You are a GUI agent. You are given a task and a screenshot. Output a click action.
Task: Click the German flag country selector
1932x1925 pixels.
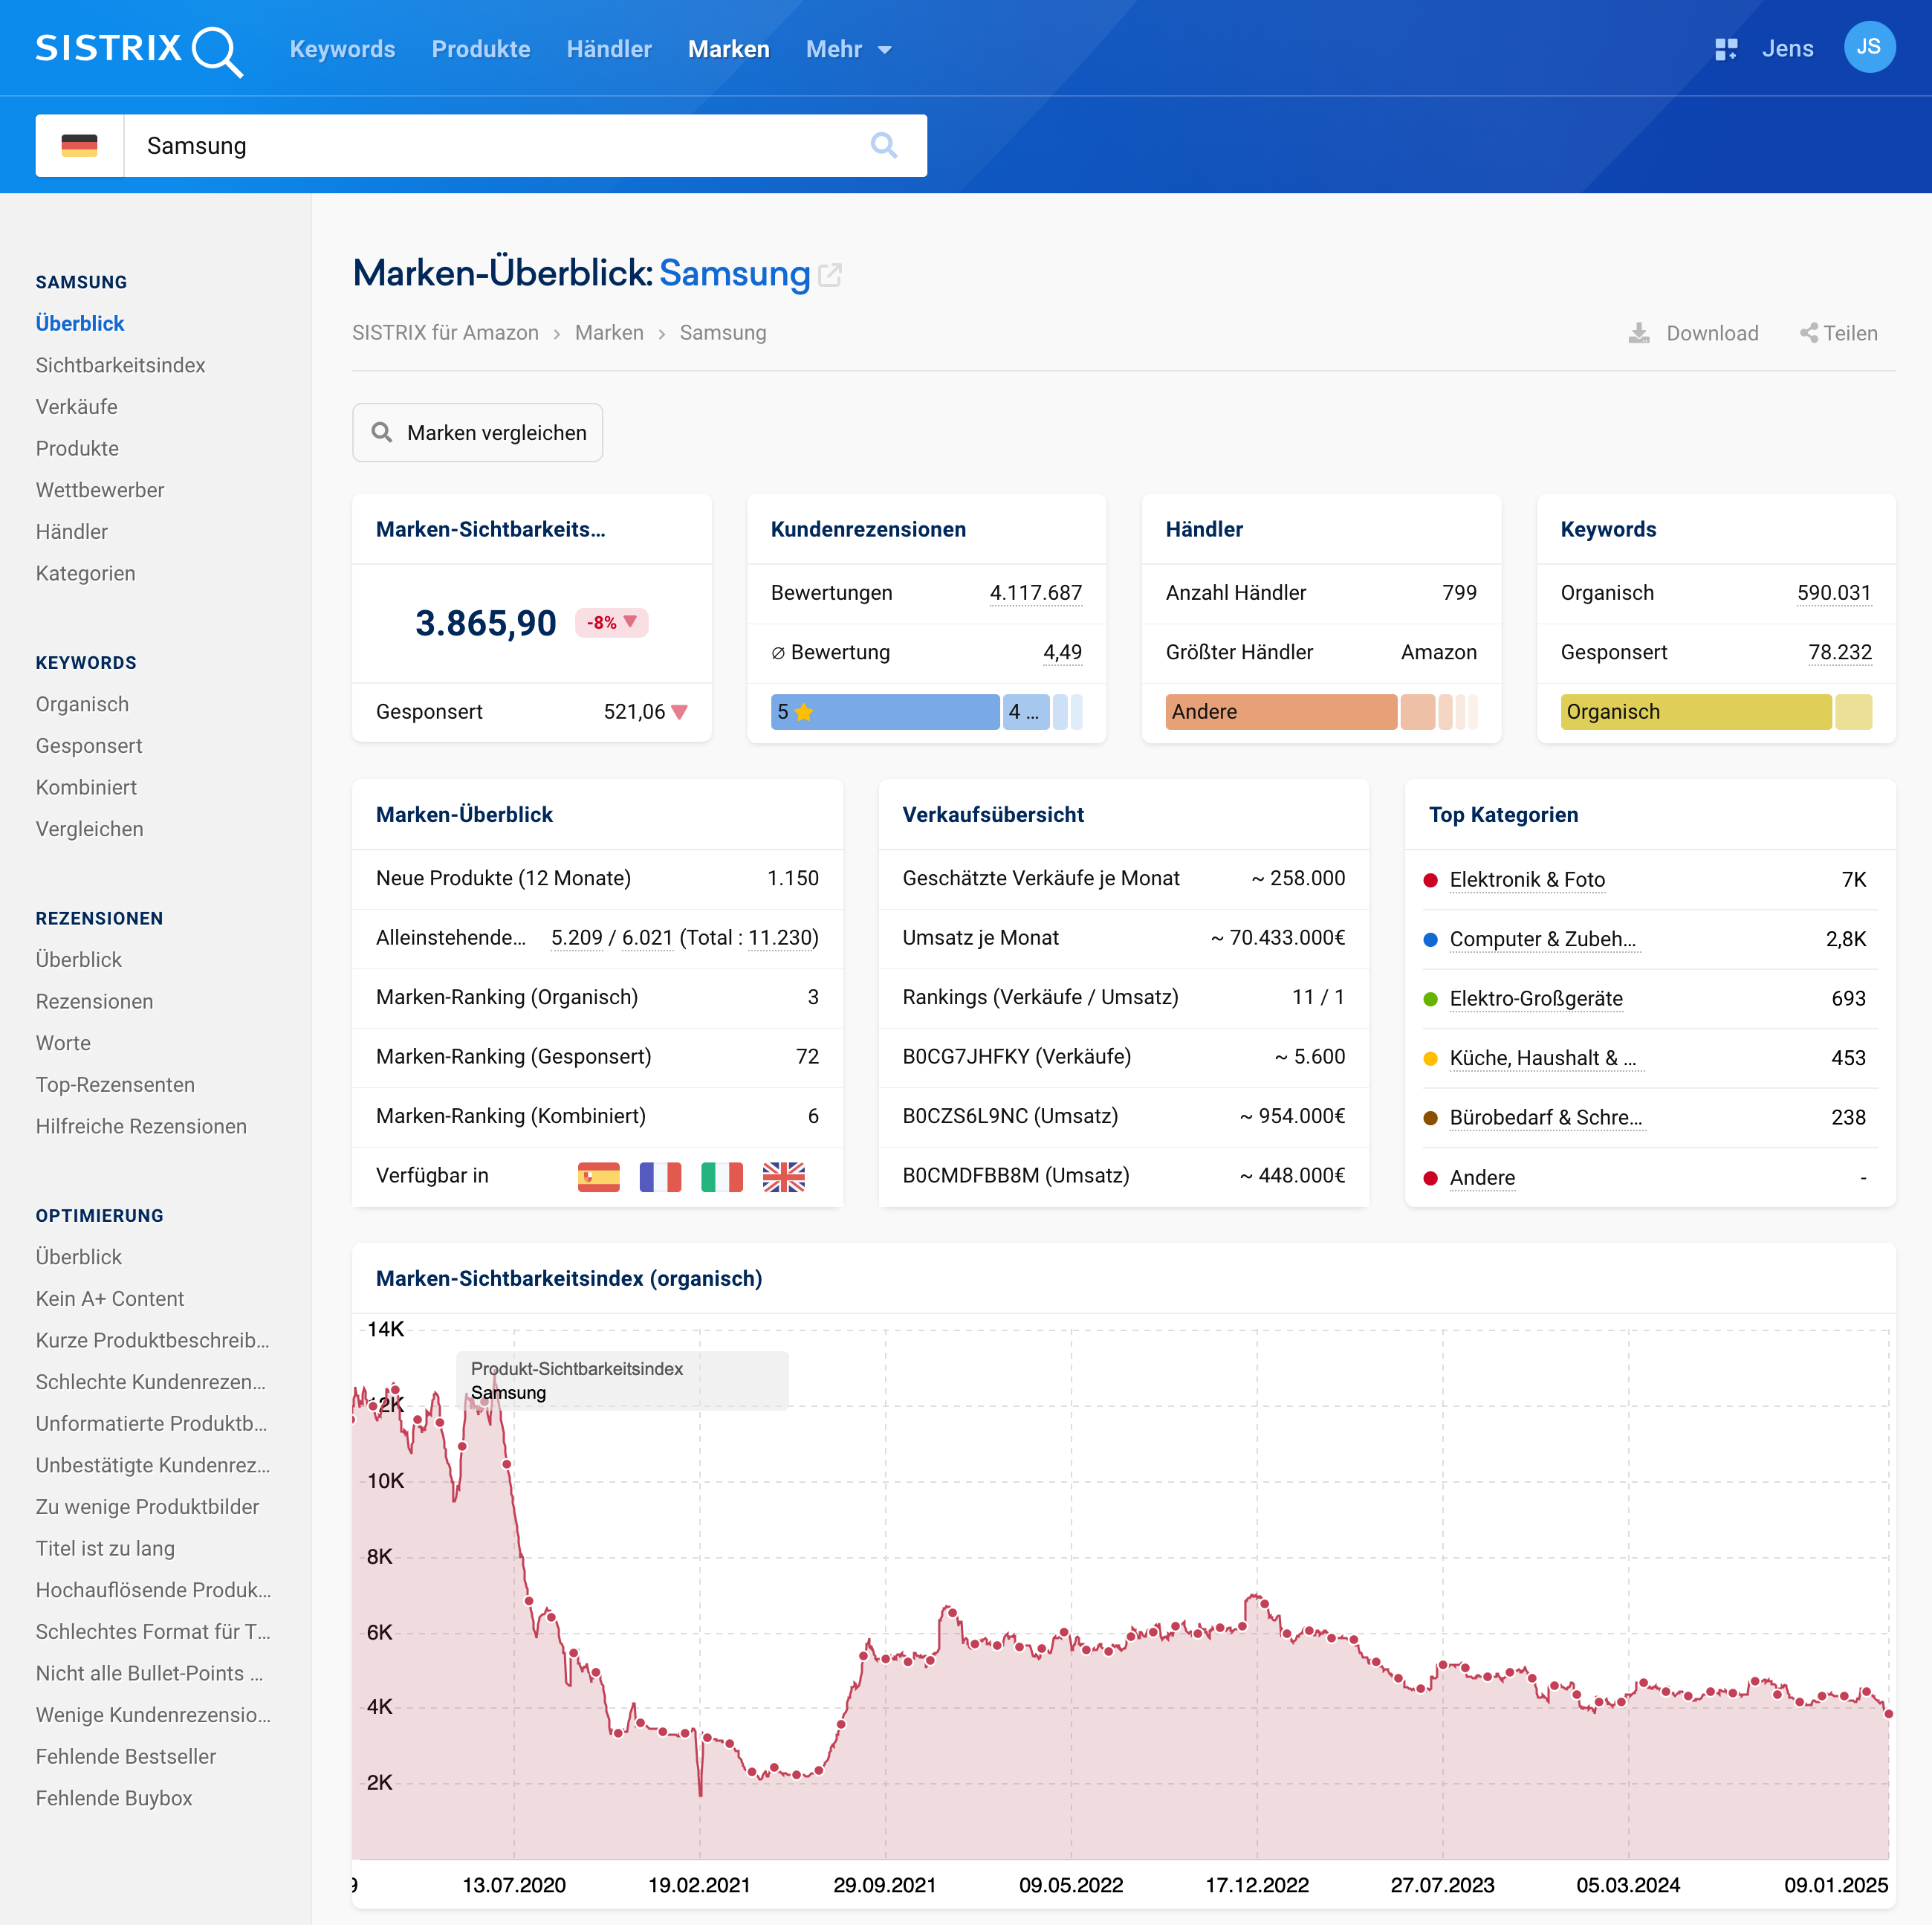(x=79, y=145)
